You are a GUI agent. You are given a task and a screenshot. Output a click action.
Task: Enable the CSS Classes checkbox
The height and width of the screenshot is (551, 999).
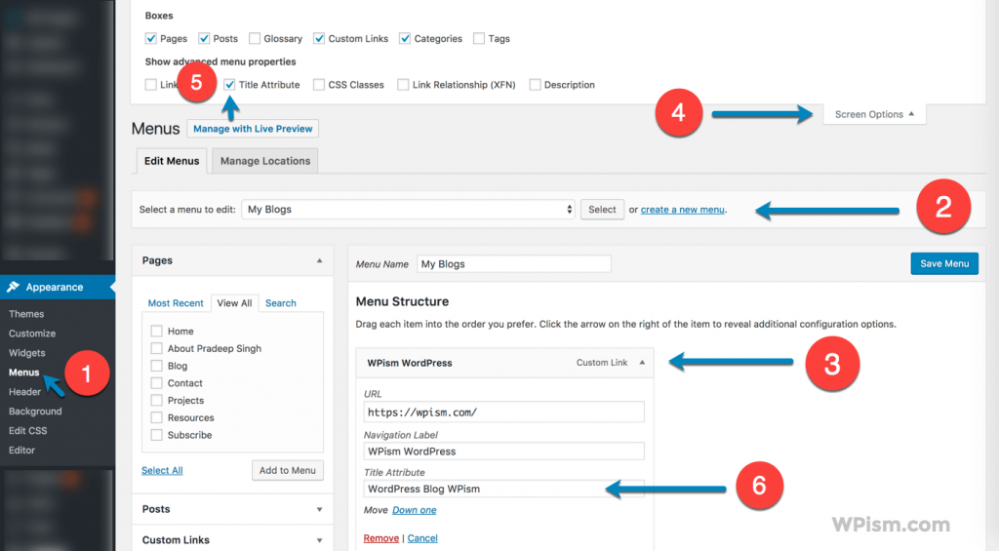pos(319,84)
